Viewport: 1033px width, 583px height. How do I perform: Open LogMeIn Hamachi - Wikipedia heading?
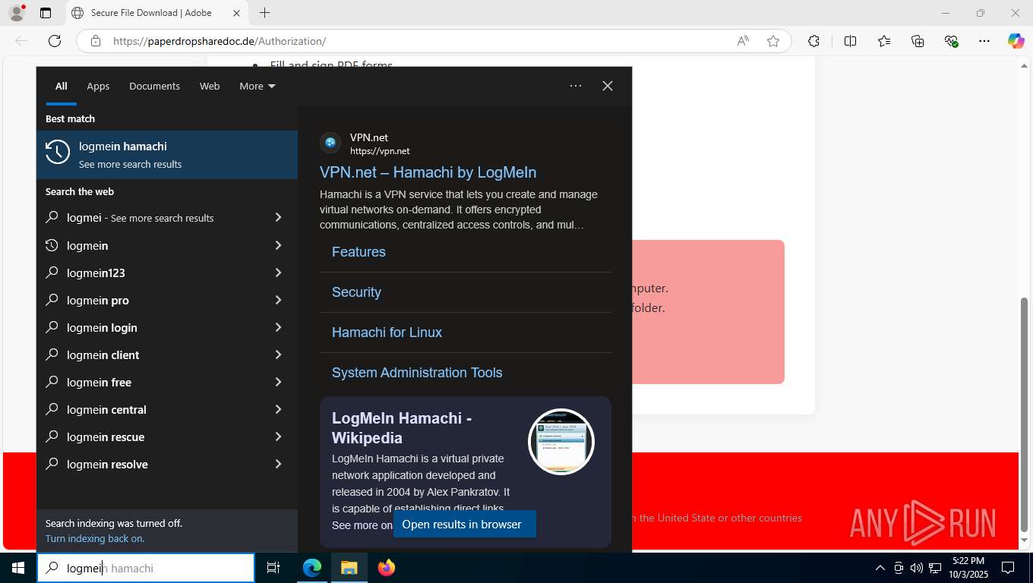[402, 428]
